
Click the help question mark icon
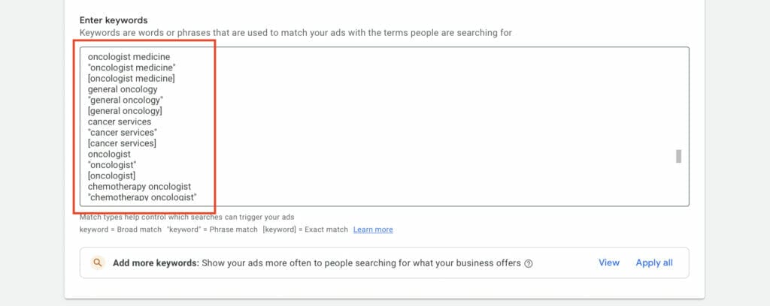[529, 263]
